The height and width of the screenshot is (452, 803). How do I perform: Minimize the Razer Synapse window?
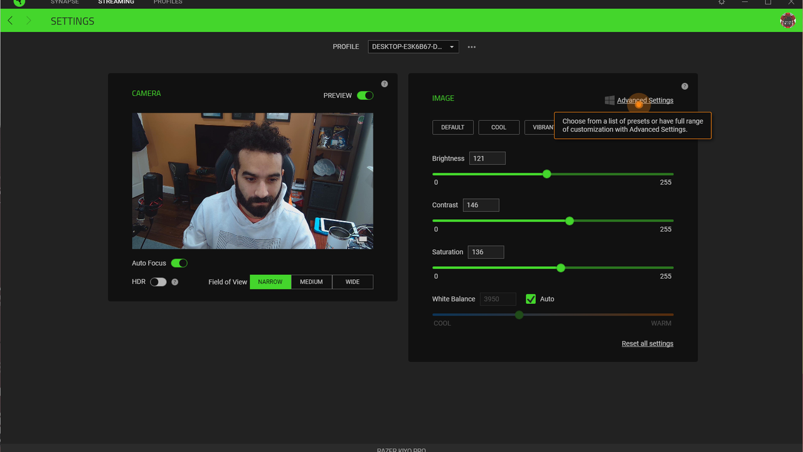(745, 3)
